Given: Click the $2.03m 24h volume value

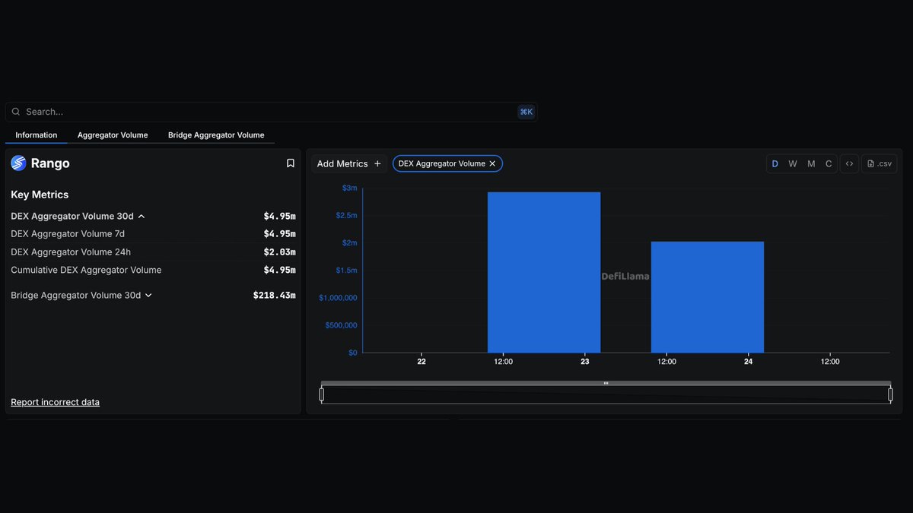Looking at the screenshot, I should (279, 252).
